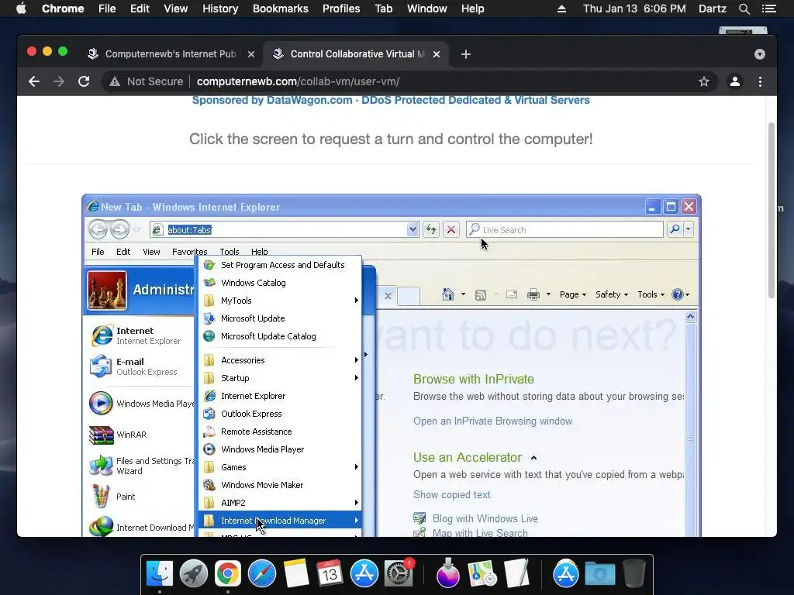This screenshot has width=794, height=595.
Task: Click the IE RSS feeds icon
Action: click(x=481, y=295)
